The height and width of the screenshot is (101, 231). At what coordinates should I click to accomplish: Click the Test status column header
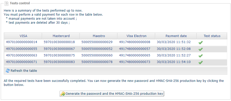coord(212,36)
